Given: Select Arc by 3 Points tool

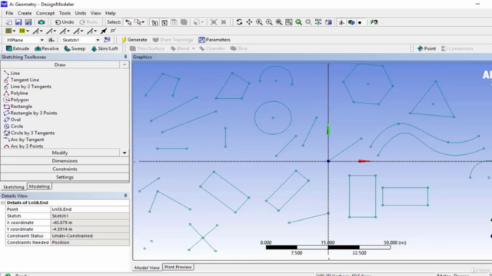Looking at the screenshot, I should [x=23, y=146].
